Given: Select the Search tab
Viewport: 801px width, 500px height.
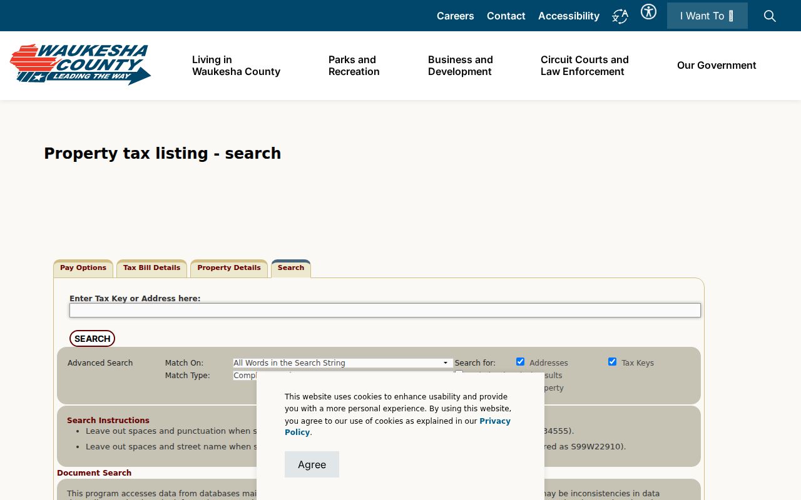Looking at the screenshot, I should tap(291, 268).
